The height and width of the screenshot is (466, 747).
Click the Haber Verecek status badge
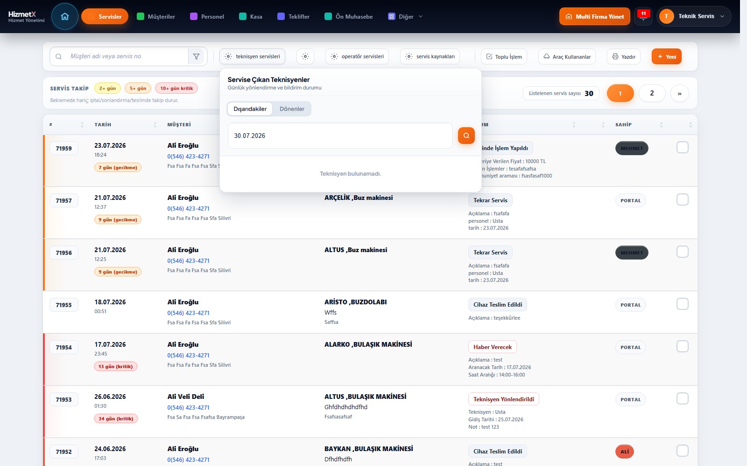click(493, 347)
